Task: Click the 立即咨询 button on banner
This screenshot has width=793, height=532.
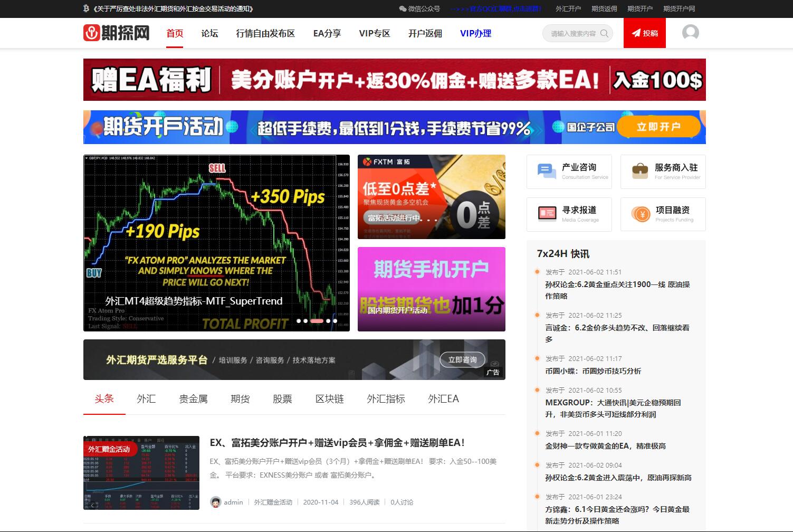Action: click(463, 359)
